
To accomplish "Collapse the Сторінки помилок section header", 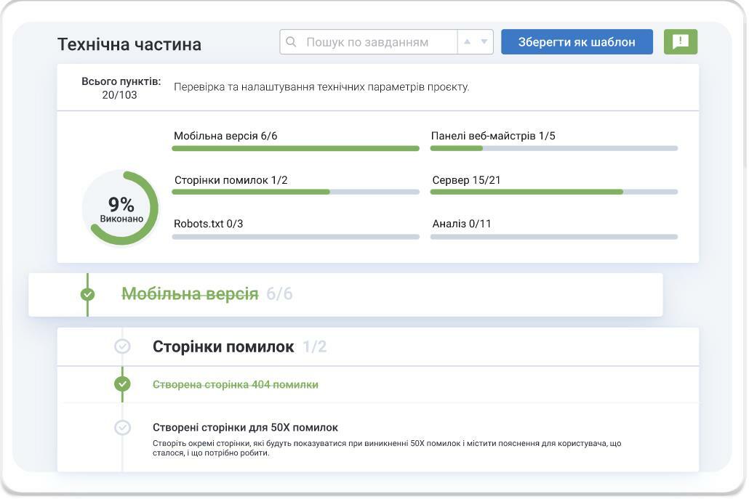I will pos(223,347).
